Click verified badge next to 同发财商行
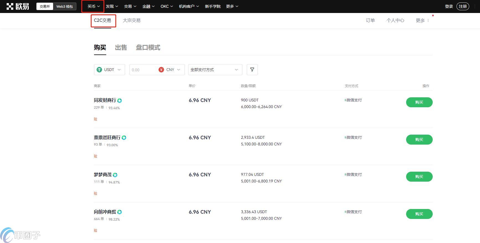Image resolution: width=480 pixels, height=243 pixels. 120,101
